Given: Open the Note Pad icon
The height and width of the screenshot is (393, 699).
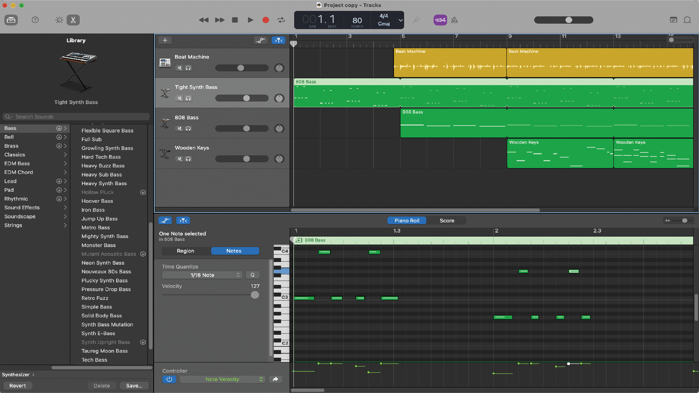Looking at the screenshot, I should coord(674,20).
